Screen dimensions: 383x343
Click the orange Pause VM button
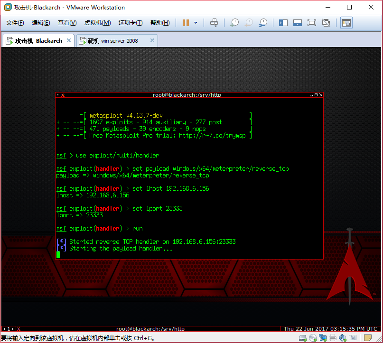186,23
